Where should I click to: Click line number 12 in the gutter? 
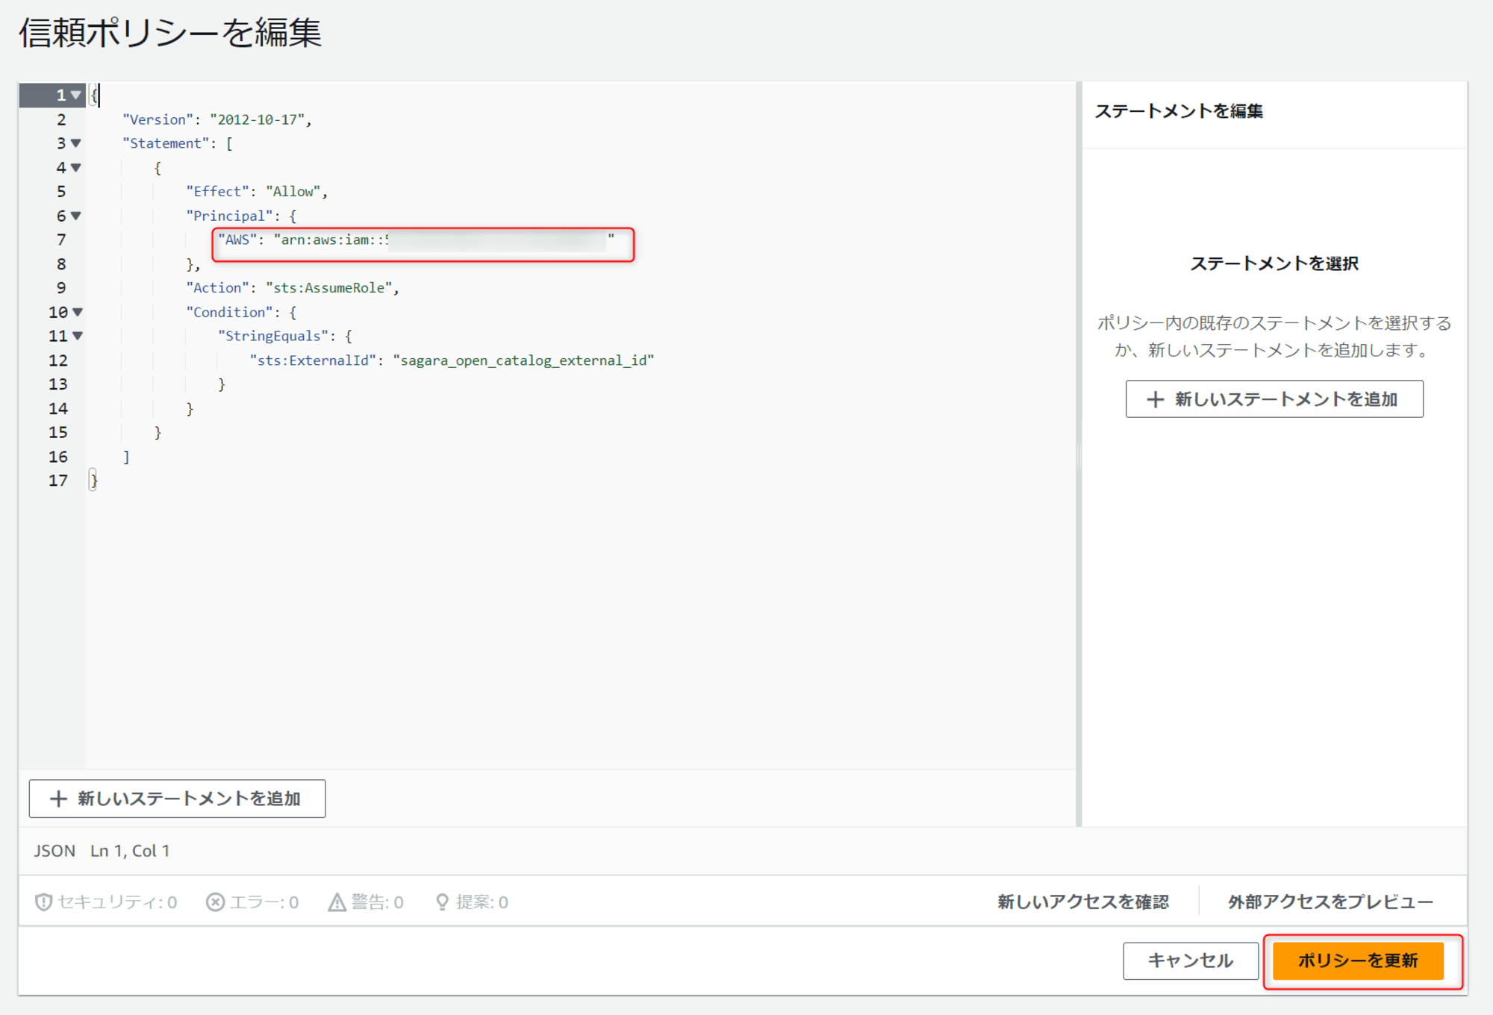(x=58, y=360)
